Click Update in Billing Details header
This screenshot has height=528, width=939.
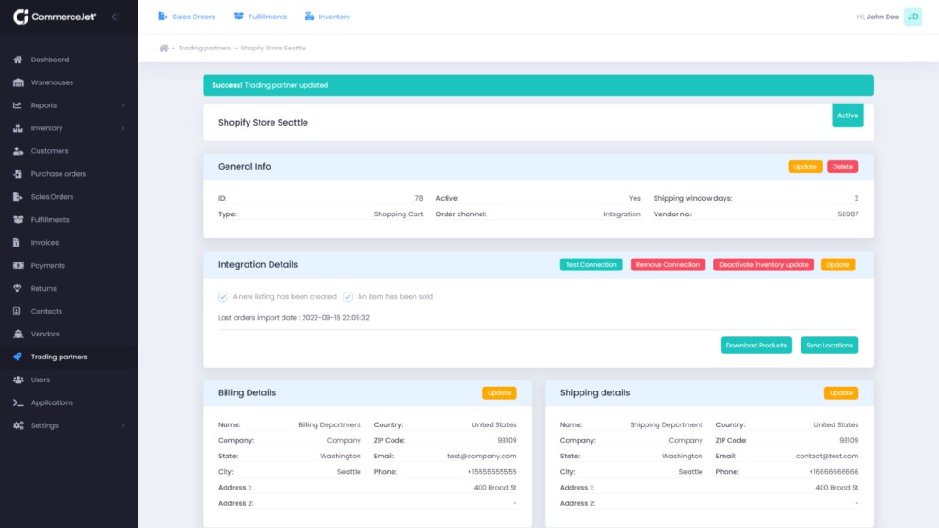click(500, 392)
